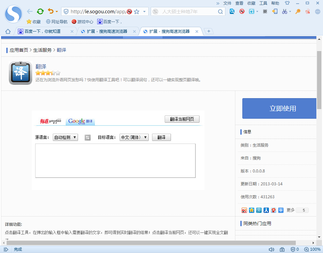Viewport: 323px width, 253px height.
Task: Open the 工具 menu
Action: click(263, 3)
